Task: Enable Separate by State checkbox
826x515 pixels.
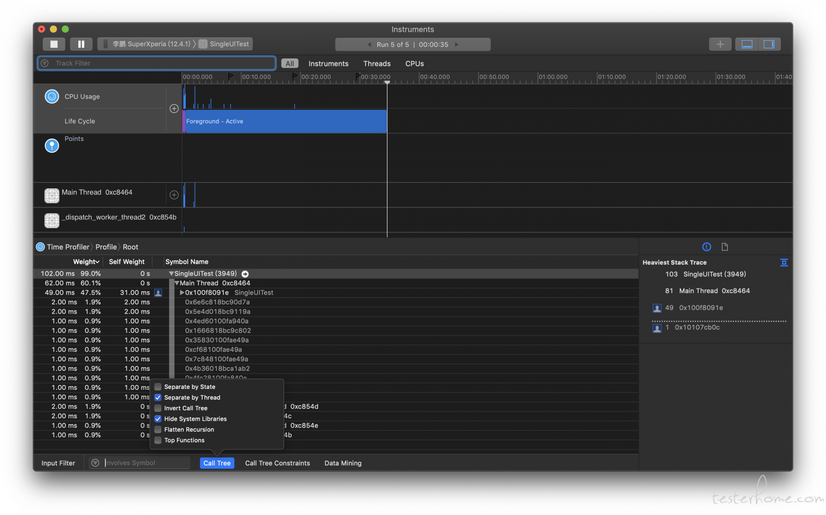Action: (x=158, y=387)
